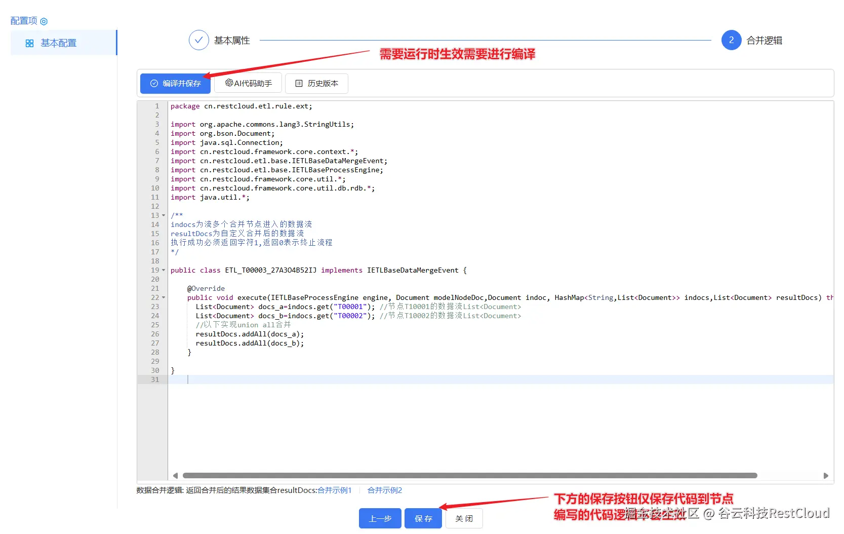Click the import java.sql.Connection line
This screenshot has width=844, height=534.
(227, 142)
